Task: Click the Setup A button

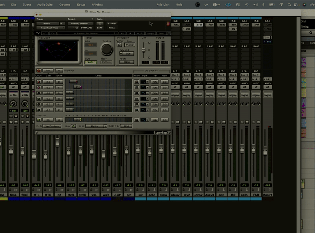Action: 150,33
